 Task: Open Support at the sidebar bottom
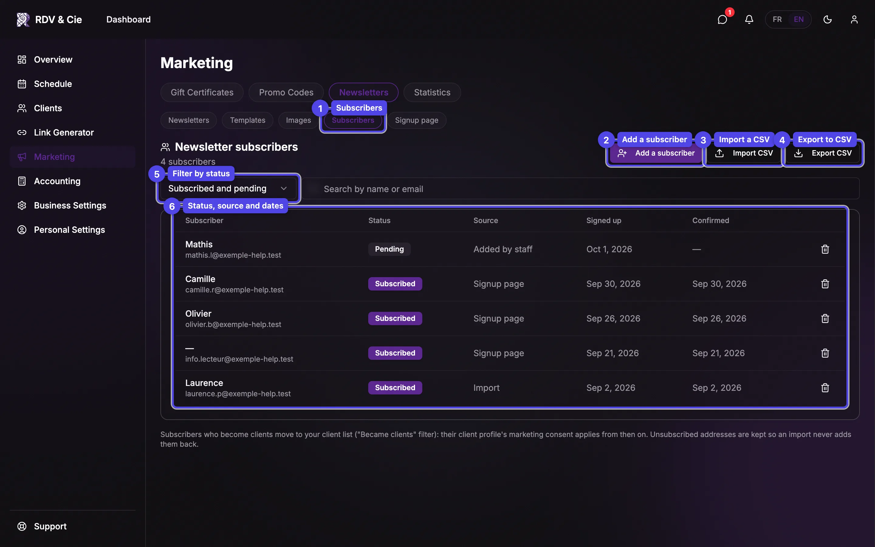click(72, 526)
